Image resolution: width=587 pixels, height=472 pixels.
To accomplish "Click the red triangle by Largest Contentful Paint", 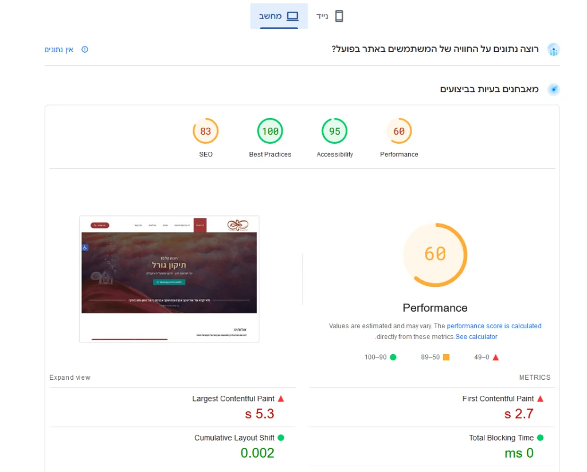I will [281, 399].
